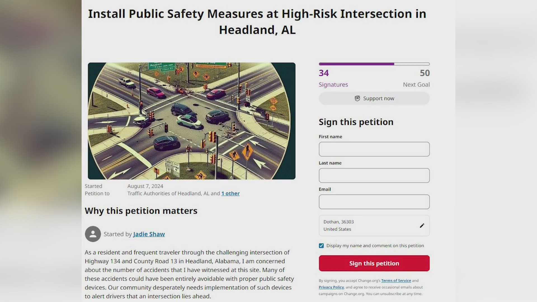Click the signature progress bar
Screen dimensions: 537x302
click(374, 64)
